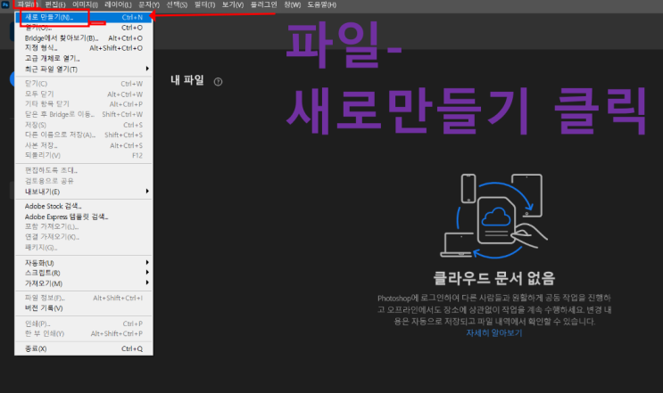Expand the 최근 파일 열기(T) submenu
Image resolution: width=663 pixels, height=393 pixels.
pyautogui.click(x=84, y=69)
